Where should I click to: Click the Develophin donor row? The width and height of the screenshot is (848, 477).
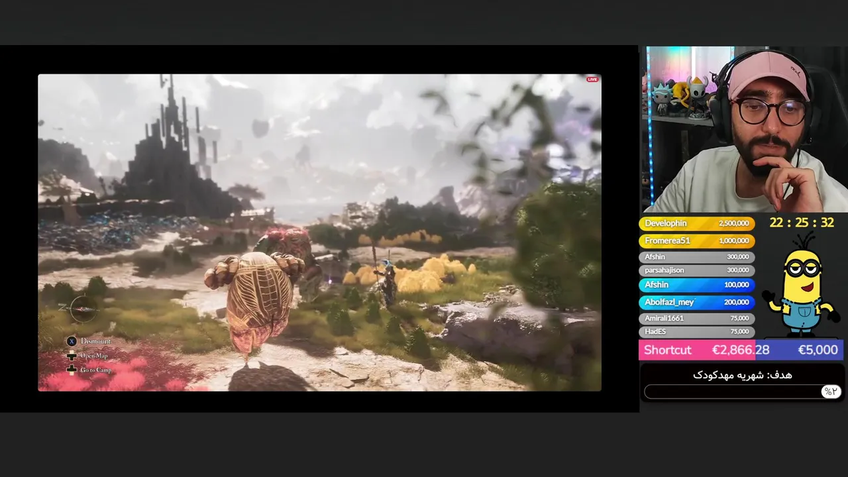tap(696, 223)
